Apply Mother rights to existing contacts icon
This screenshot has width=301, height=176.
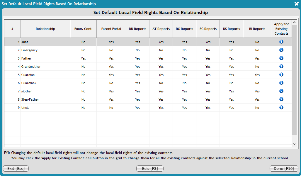click(281, 91)
